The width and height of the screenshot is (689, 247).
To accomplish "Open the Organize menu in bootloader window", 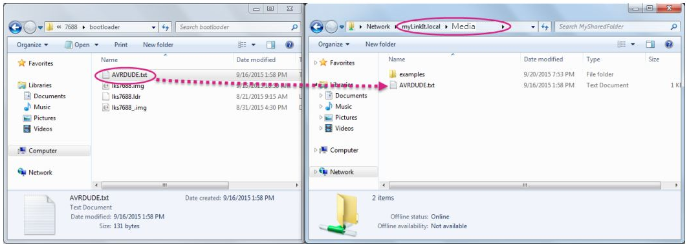I will click(x=32, y=45).
